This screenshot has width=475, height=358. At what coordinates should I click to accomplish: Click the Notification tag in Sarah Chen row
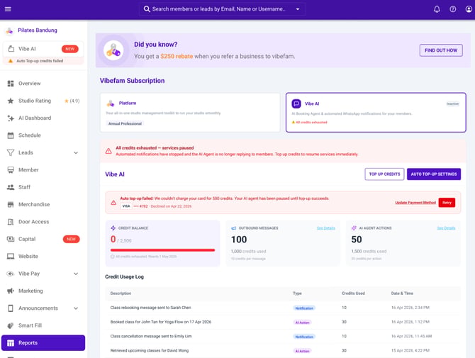304,308
